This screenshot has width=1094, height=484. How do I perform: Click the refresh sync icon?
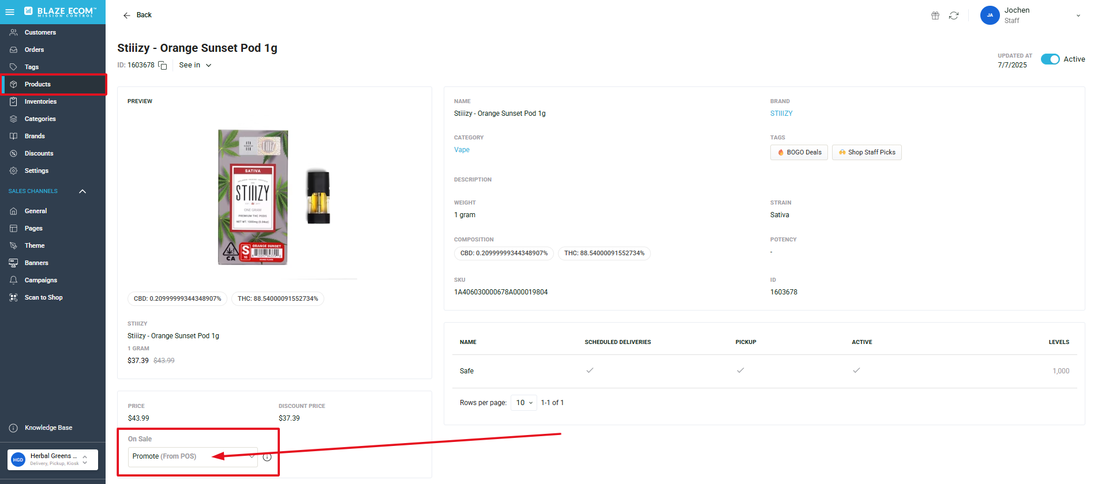(954, 16)
